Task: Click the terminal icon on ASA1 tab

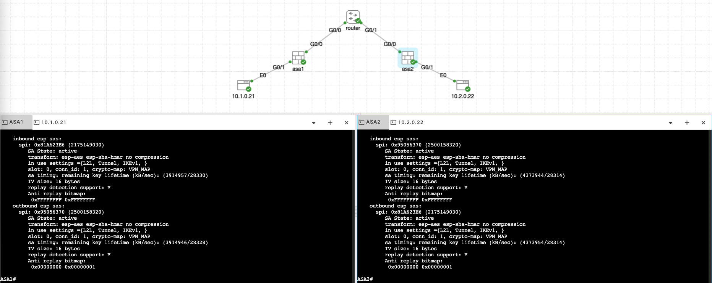Action: click(5, 122)
